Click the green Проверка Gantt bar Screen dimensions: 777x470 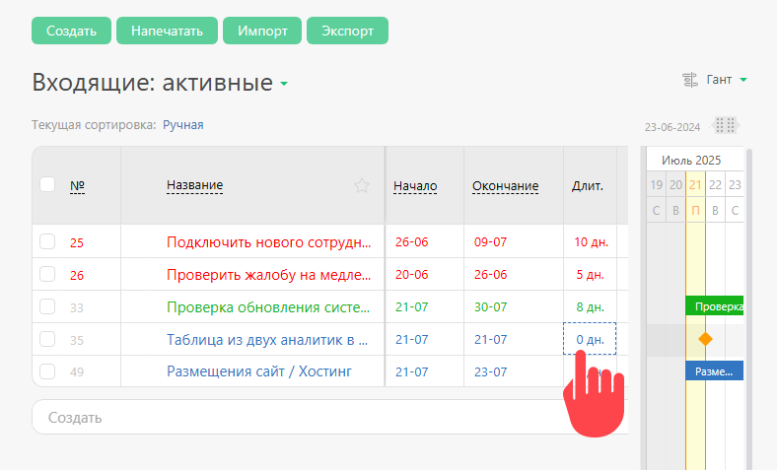715,306
